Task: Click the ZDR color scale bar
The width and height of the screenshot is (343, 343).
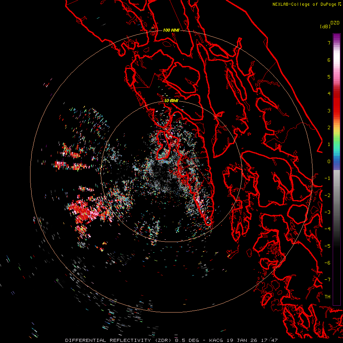Action: click(x=337, y=169)
